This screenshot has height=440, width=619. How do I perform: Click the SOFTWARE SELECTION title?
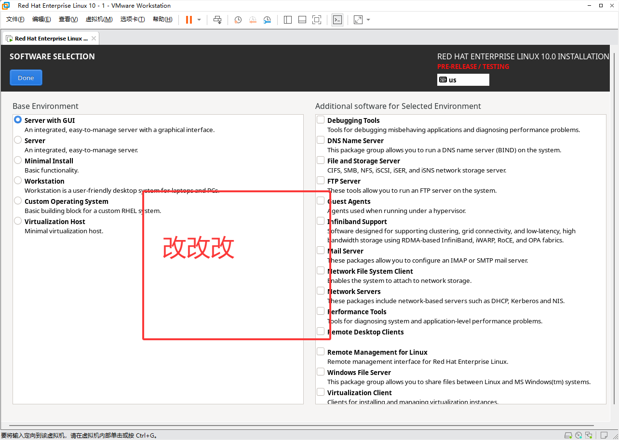coord(52,56)
